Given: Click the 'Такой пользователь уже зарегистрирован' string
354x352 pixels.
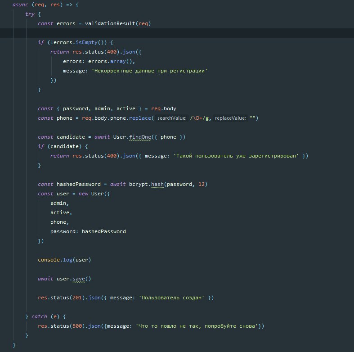Looking at the screenshot, I should [236, 156].
